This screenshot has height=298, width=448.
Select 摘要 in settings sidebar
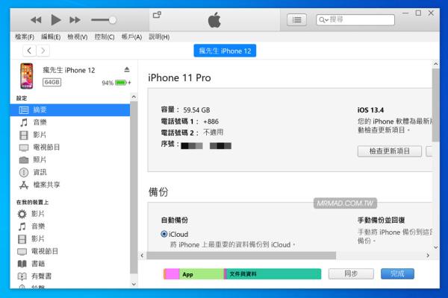69,110
